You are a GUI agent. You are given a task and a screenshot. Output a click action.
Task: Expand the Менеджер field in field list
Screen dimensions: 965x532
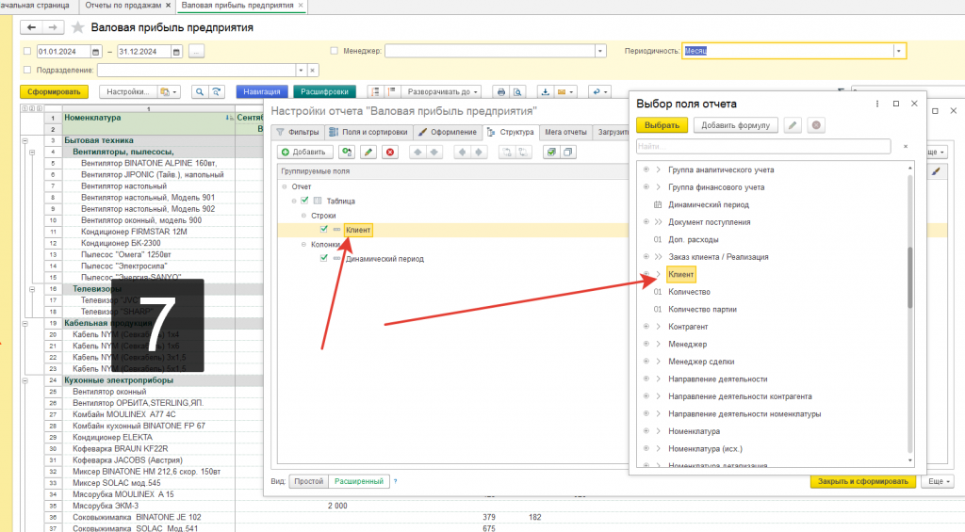click(646, 344)
